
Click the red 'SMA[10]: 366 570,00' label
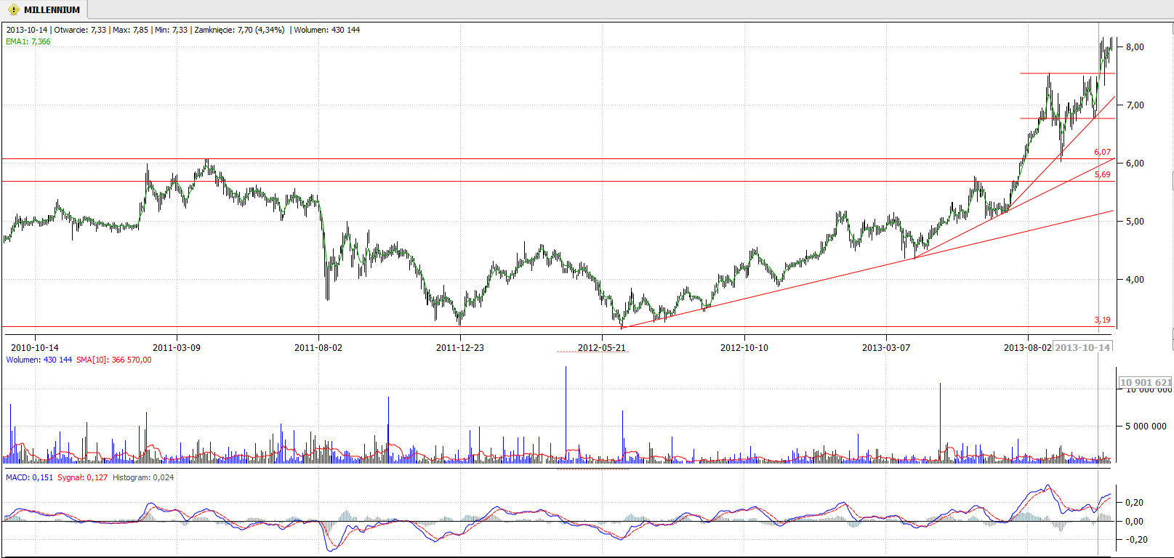pyautogui.click(x=114, y=360)
